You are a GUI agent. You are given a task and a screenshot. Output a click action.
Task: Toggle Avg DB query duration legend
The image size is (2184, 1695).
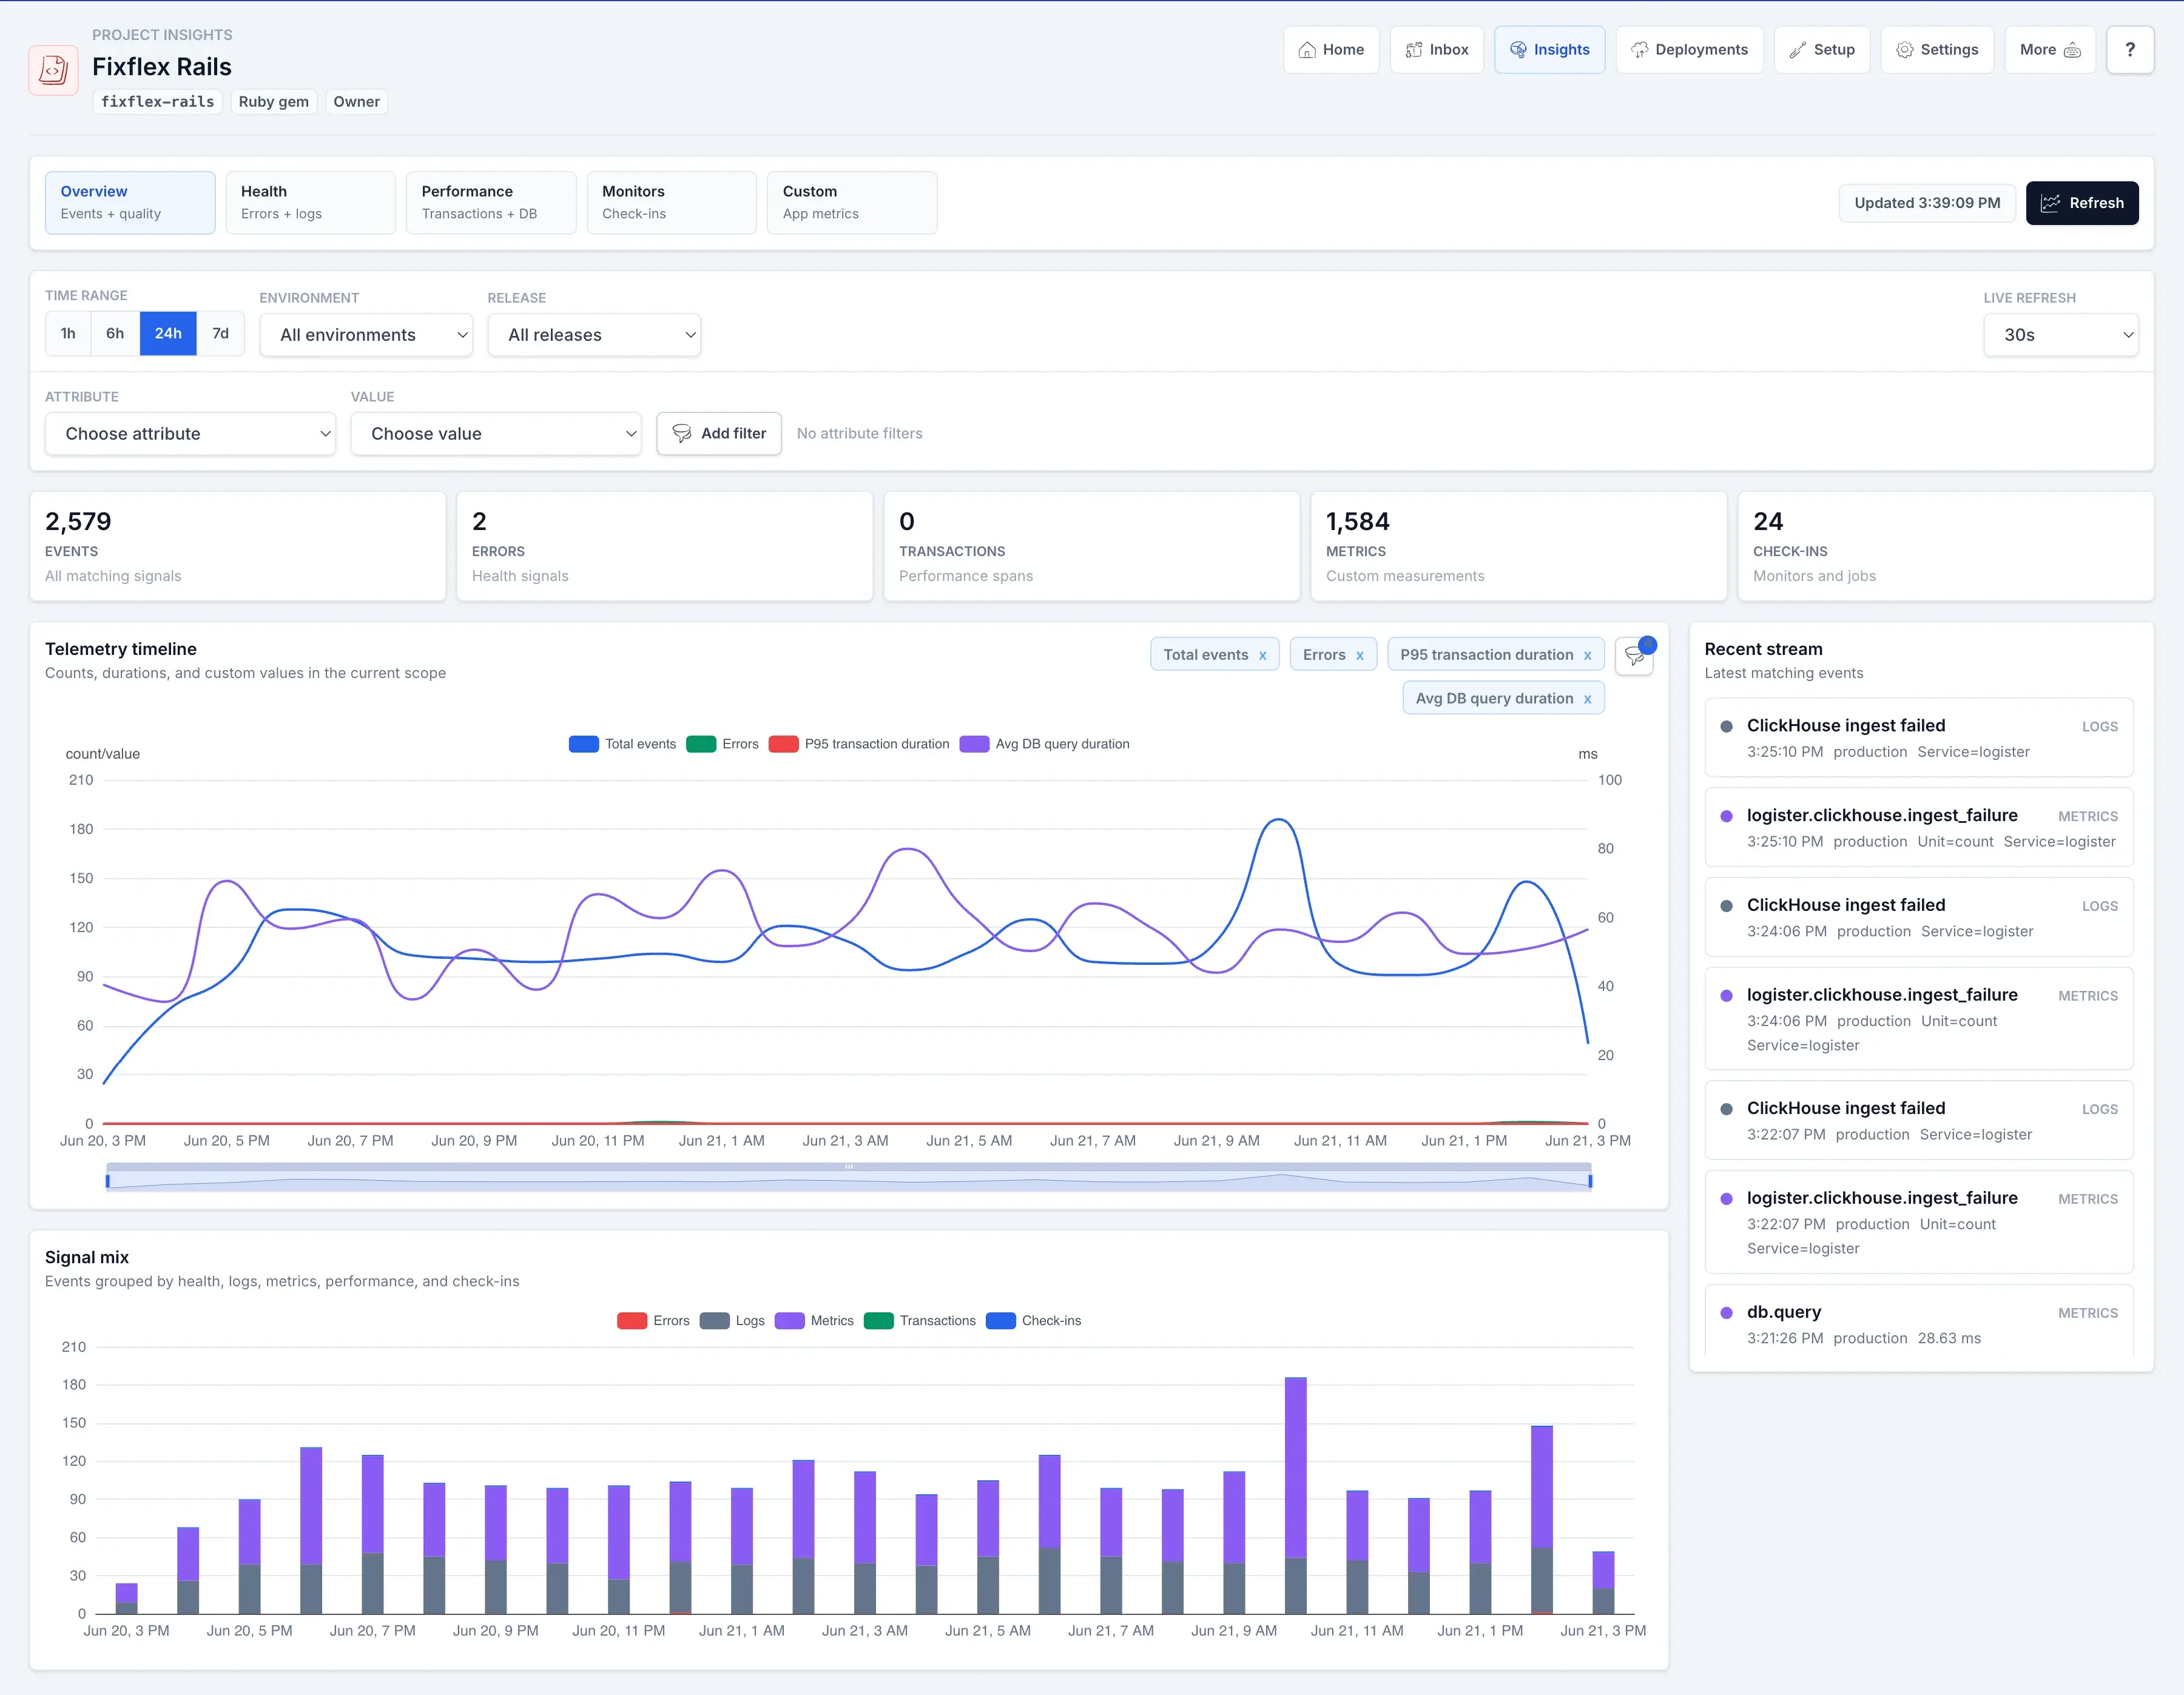(1044, 745)
